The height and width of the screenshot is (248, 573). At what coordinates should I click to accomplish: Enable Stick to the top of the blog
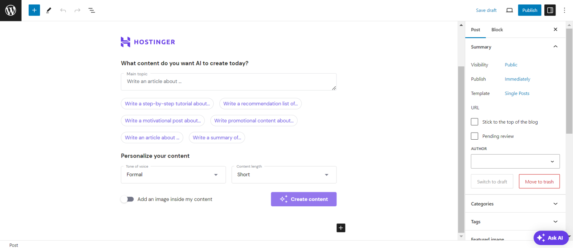pyautogui.click(x=475, y=122)
